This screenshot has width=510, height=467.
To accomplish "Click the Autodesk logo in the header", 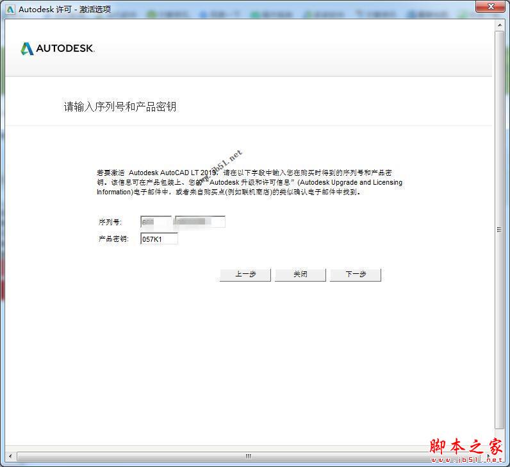I will pyautogui.click(x=58, y=49).
